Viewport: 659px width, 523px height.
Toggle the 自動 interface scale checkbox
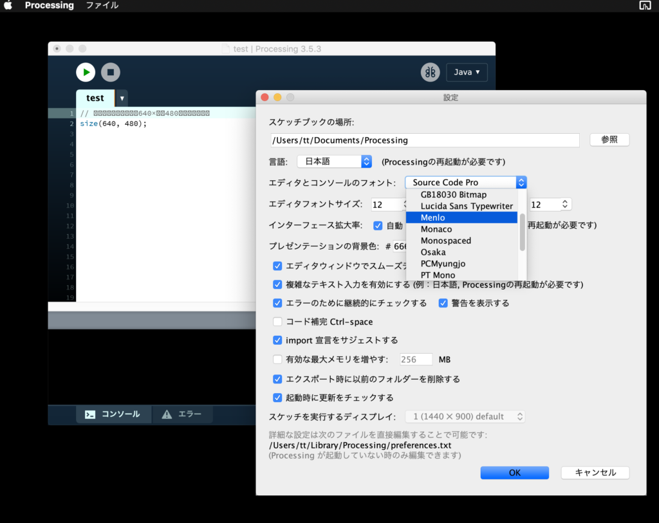point(378,226)
